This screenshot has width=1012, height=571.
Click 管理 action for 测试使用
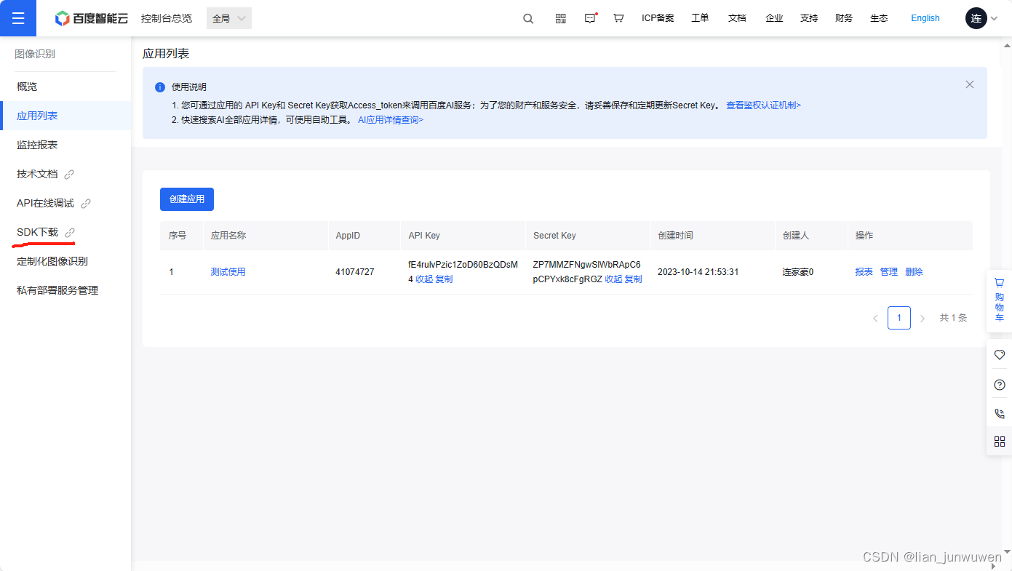888,272
